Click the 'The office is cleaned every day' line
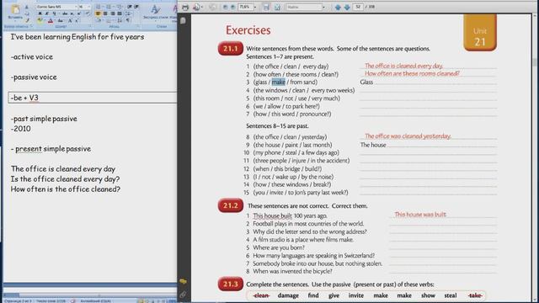This screenshot has width=539, height=303. (63, 168)
